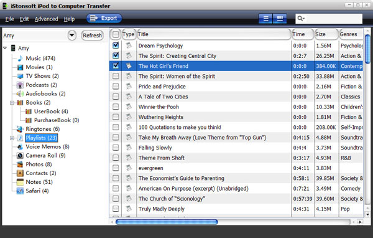Image resolution: width=373 pixels, height=238 pixels.
Task: Click type icon of Pride and Prejudice row
Action: [129, 87]
